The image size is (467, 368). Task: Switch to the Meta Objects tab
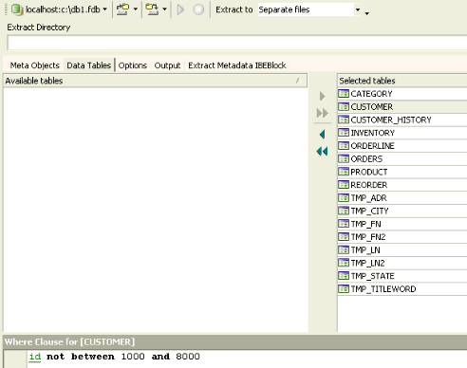pos(35,65)
